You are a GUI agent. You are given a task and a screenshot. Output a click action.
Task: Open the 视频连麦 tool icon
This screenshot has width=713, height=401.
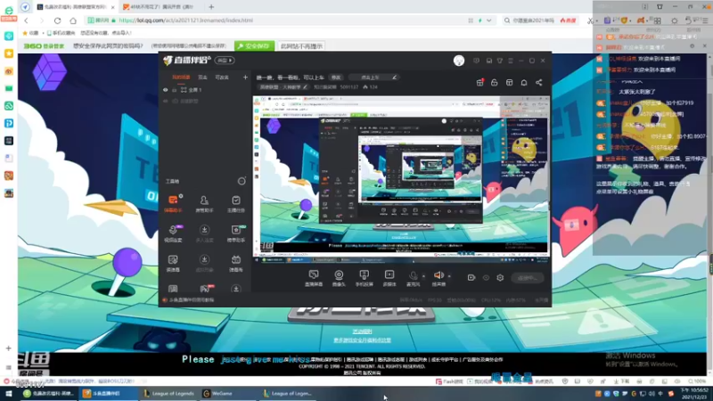tap(173, 233)
